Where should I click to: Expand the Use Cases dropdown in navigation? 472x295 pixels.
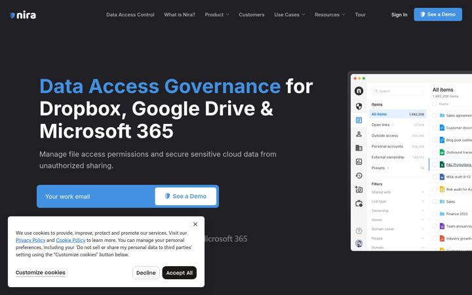click(290, 14)
